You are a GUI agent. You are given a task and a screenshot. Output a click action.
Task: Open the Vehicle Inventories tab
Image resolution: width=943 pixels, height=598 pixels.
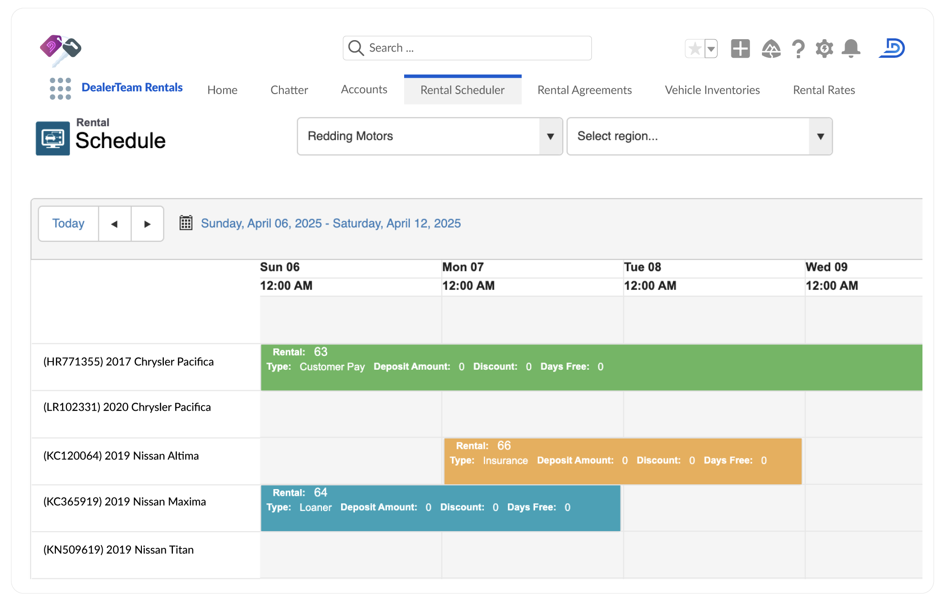712,90
